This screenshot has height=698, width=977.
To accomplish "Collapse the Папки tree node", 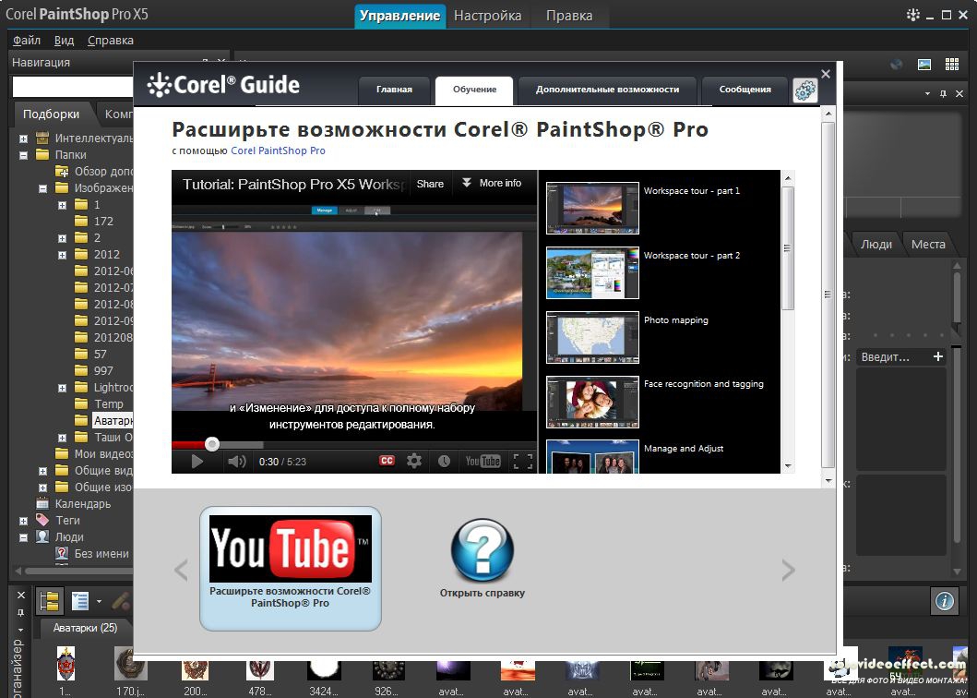I will [23, 155].
